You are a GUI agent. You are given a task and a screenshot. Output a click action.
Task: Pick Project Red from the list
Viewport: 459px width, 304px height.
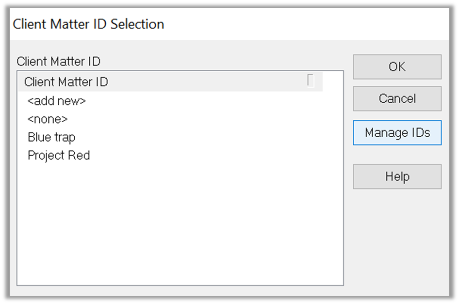point(59,156)
